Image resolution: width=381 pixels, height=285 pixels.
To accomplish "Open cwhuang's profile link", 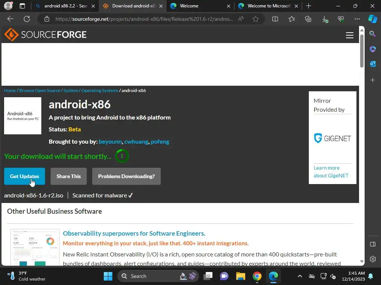I will [x=136, y=141].
